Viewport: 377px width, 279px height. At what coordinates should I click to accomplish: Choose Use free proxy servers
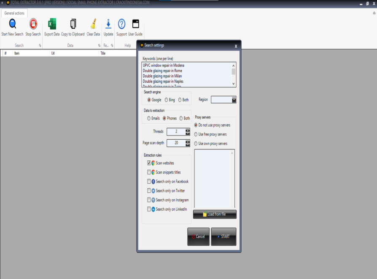196,134
